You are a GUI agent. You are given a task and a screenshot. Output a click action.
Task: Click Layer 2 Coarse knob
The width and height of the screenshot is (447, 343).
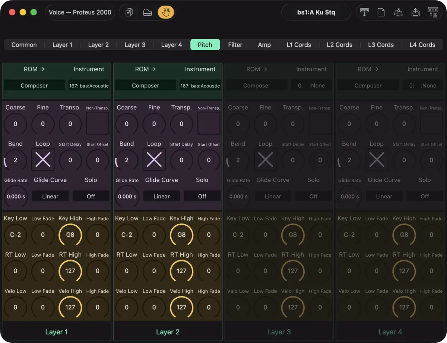tap(127, 124)
